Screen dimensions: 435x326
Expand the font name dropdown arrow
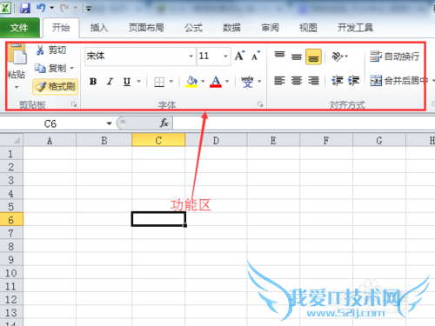(x=191, y=56)
